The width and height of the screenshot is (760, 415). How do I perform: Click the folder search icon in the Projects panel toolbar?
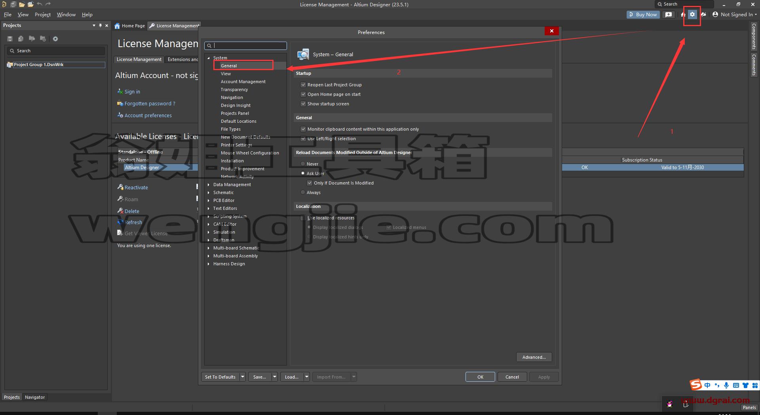[x=32, y=39]
